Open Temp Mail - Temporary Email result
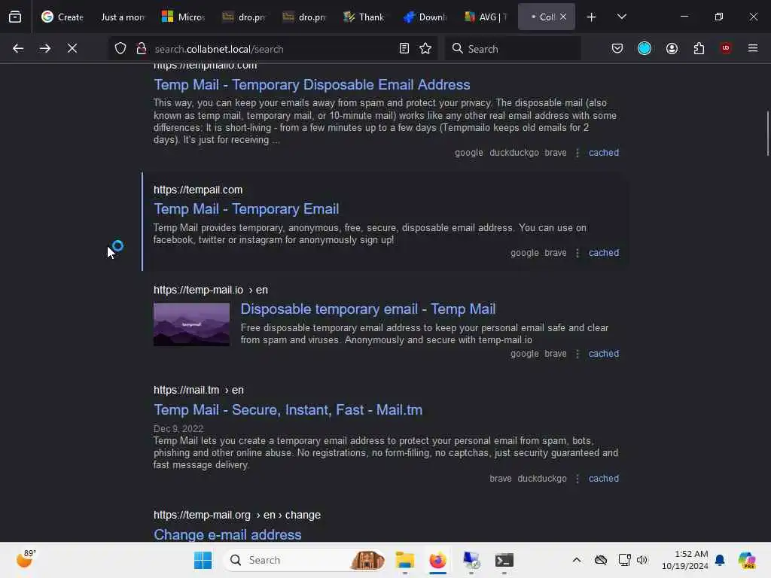Image resolution: width=771 pixels, height=578 pixels. click(246, 209)
